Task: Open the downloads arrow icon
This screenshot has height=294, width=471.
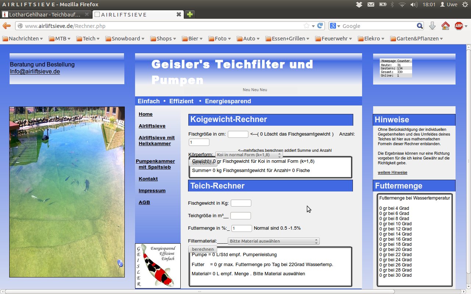Action: pyautogui.click(x=432, y=26)
